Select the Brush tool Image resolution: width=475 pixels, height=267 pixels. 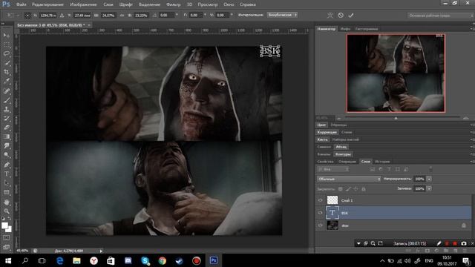[7, 100]
